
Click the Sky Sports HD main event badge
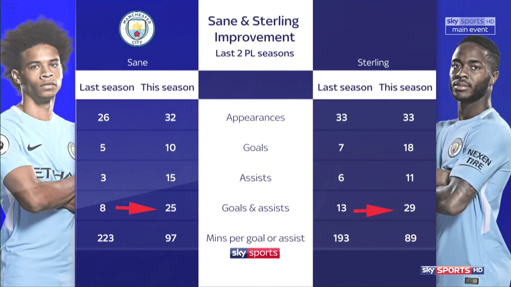pyautogui.click(x=470, y=26)
